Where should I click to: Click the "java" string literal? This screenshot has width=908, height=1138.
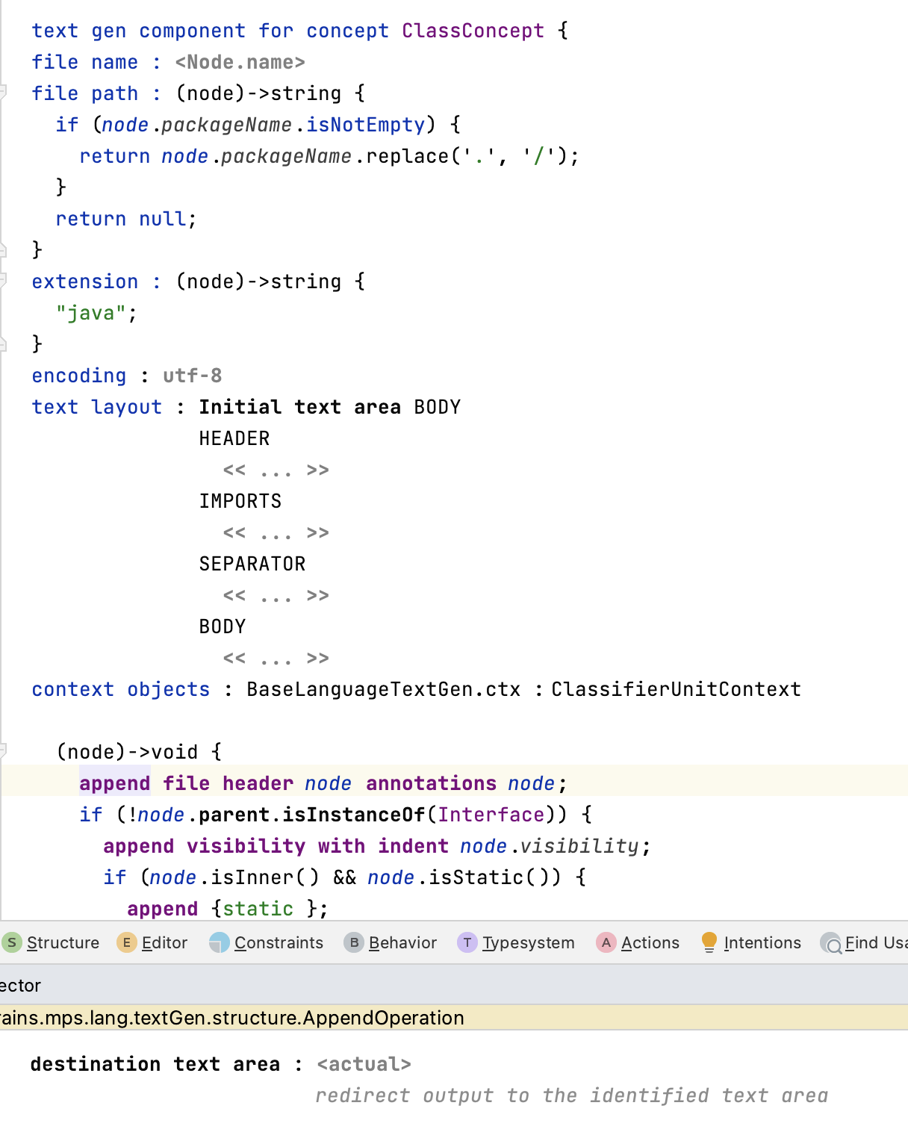tap(91, 313)
